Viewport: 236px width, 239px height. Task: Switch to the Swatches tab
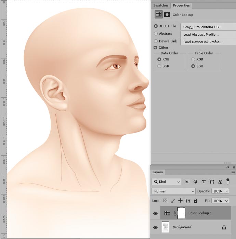(x=161, y=5)
